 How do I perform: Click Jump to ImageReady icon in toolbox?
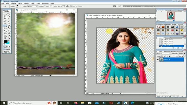click(7, 52)
